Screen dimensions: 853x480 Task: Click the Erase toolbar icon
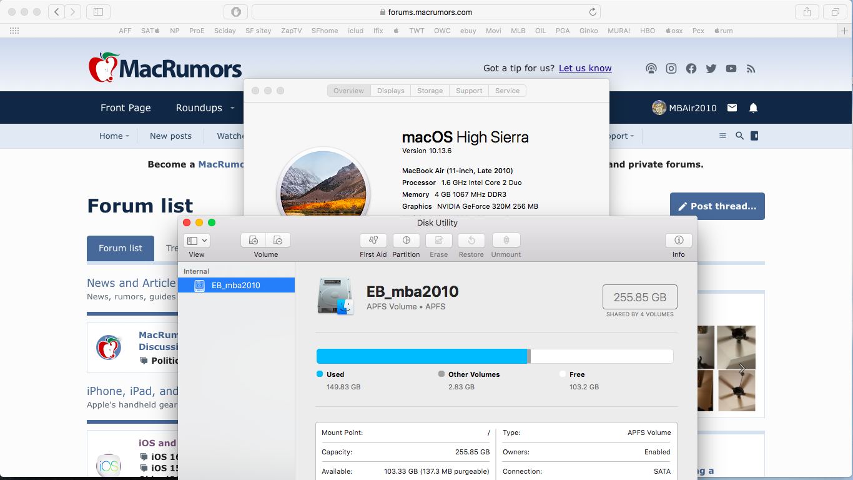pos(439,241)
